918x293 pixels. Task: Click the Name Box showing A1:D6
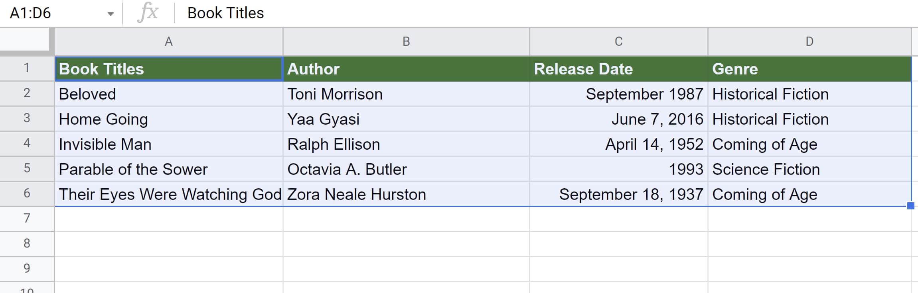point(52,13)
